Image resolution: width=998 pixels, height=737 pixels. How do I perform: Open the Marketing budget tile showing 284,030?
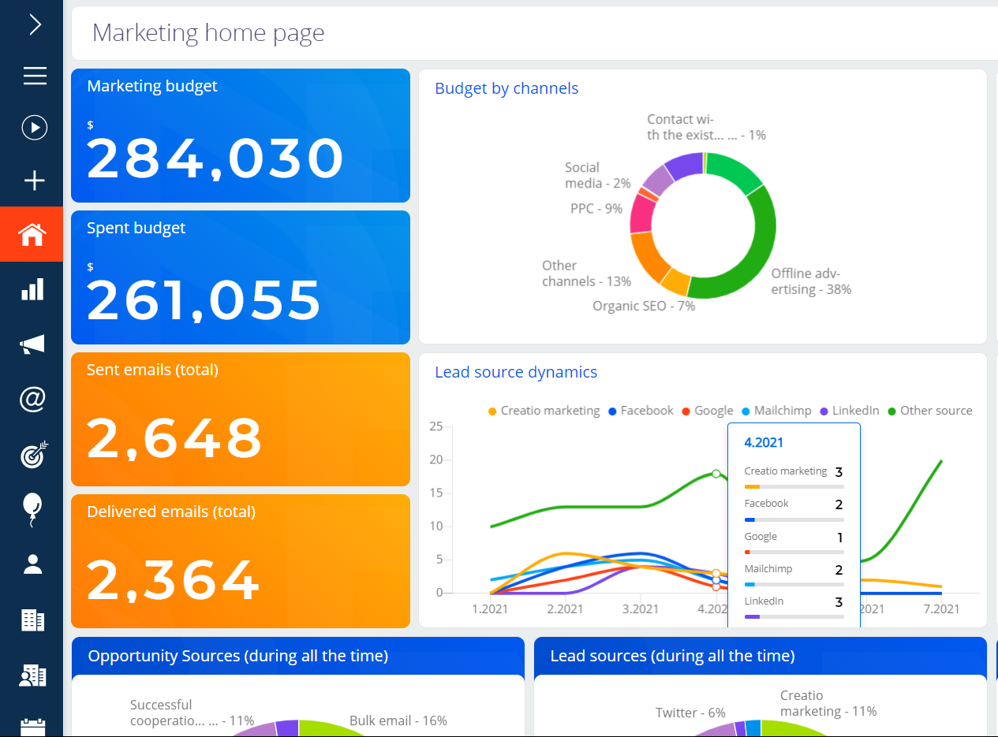(x=241, y=136)
